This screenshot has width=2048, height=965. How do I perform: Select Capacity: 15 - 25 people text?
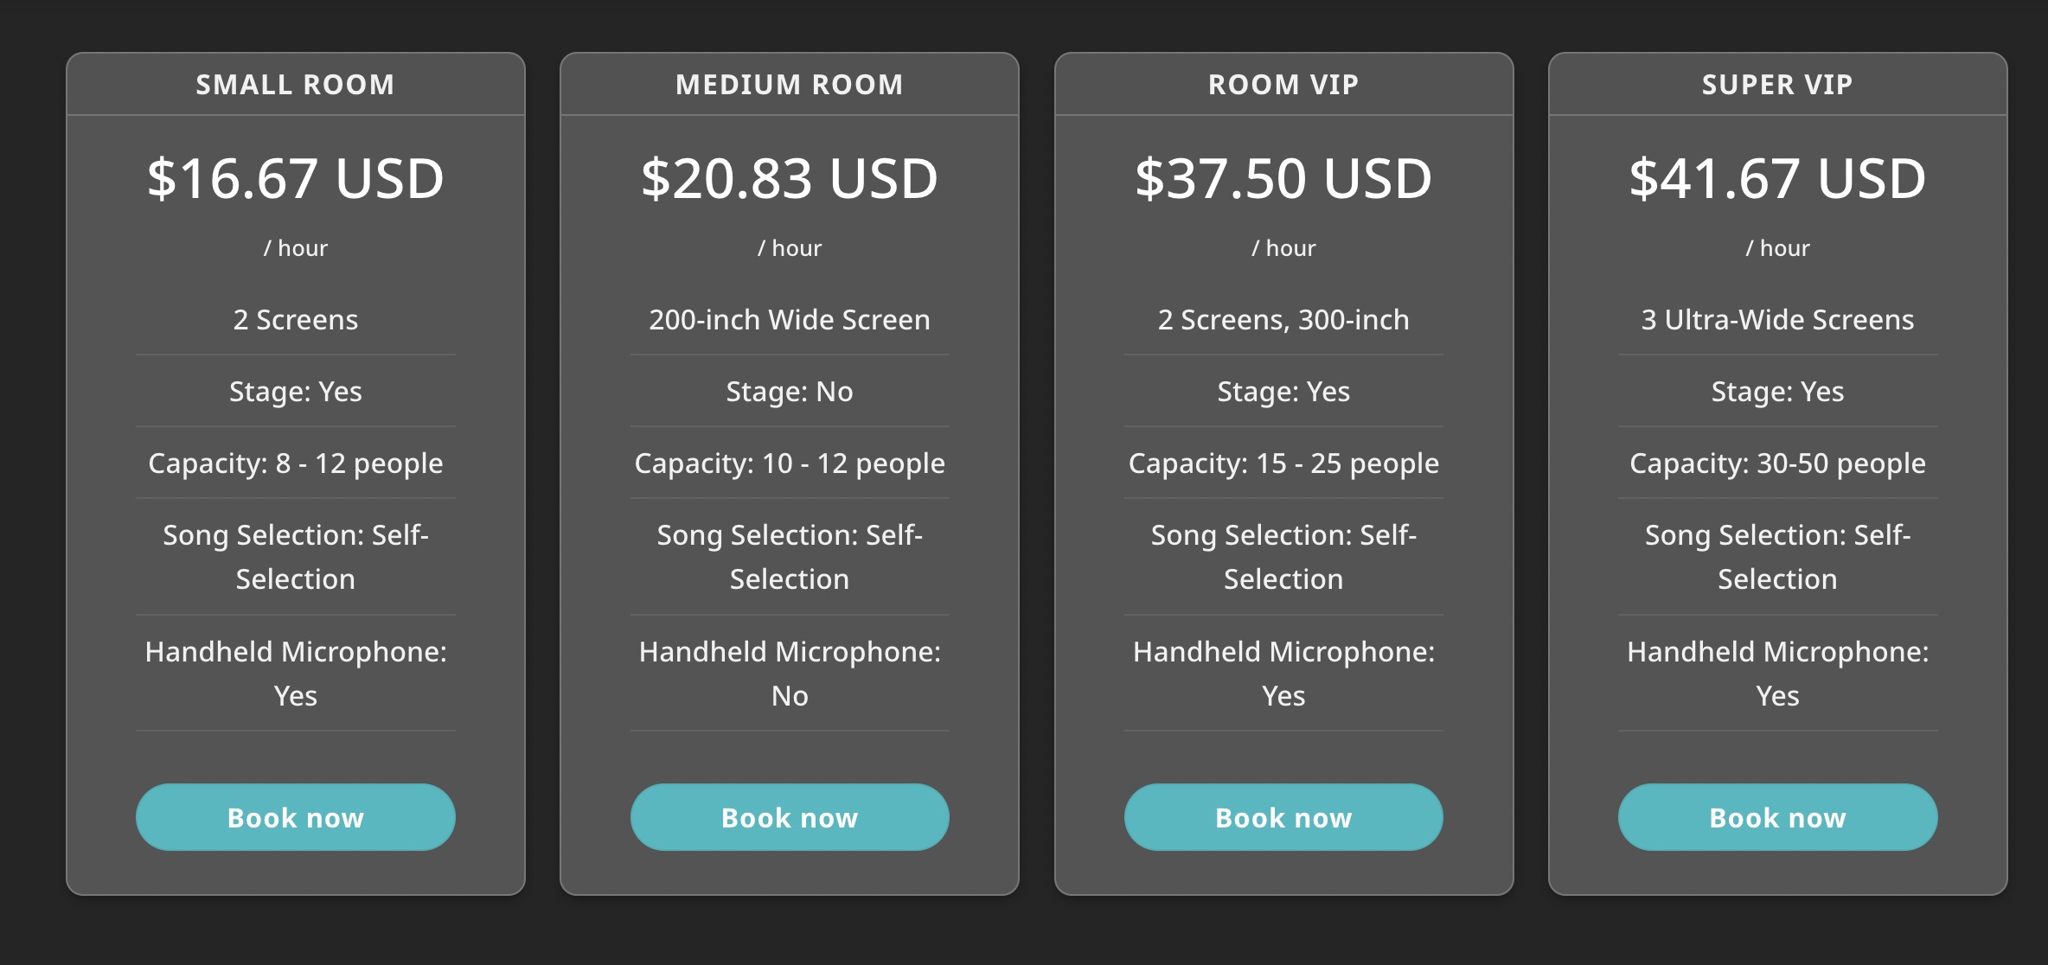click(x=1283, y=463)
